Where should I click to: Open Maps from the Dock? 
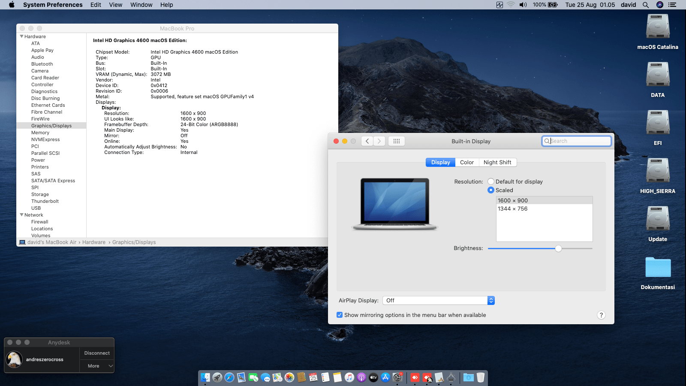[277, 377]
